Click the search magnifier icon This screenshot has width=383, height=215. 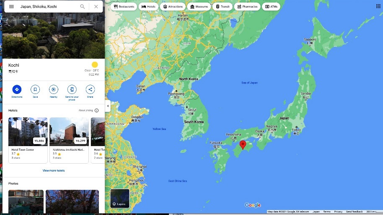(x=83, y=7)
